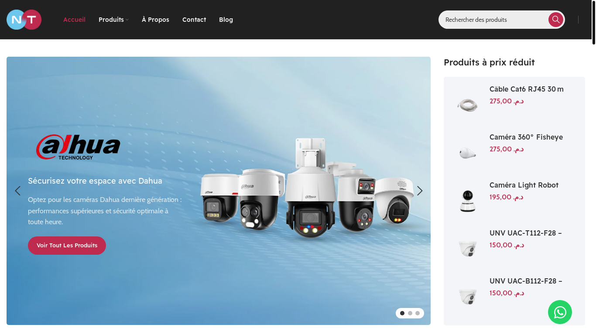Go to next slide arrow
This screenshot has height=335, width=596.
pyautogui.click(x=420, y=191)
